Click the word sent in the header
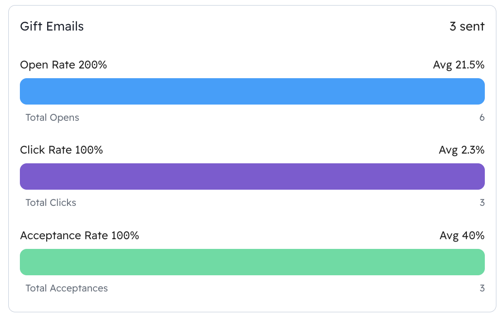The image size is (501, 322). click(472, 26)
